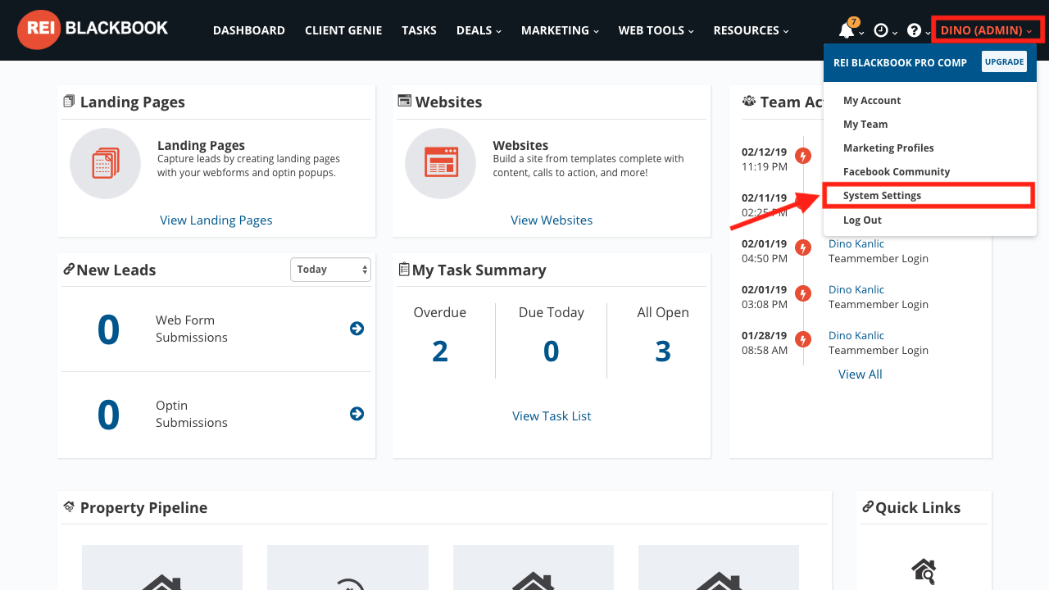The image size is (1049, 590).
Task: Click the My Task Summary clipboard icon
Action: [403, 269]
